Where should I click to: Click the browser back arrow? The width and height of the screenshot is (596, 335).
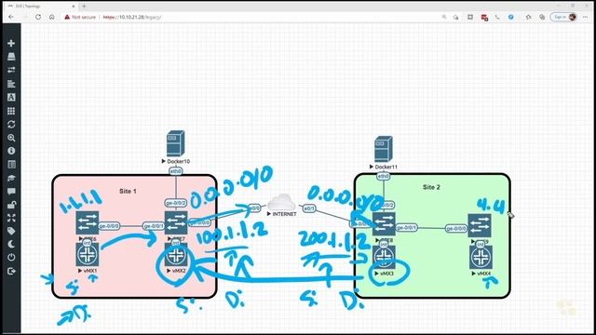[x=11, y=17]
